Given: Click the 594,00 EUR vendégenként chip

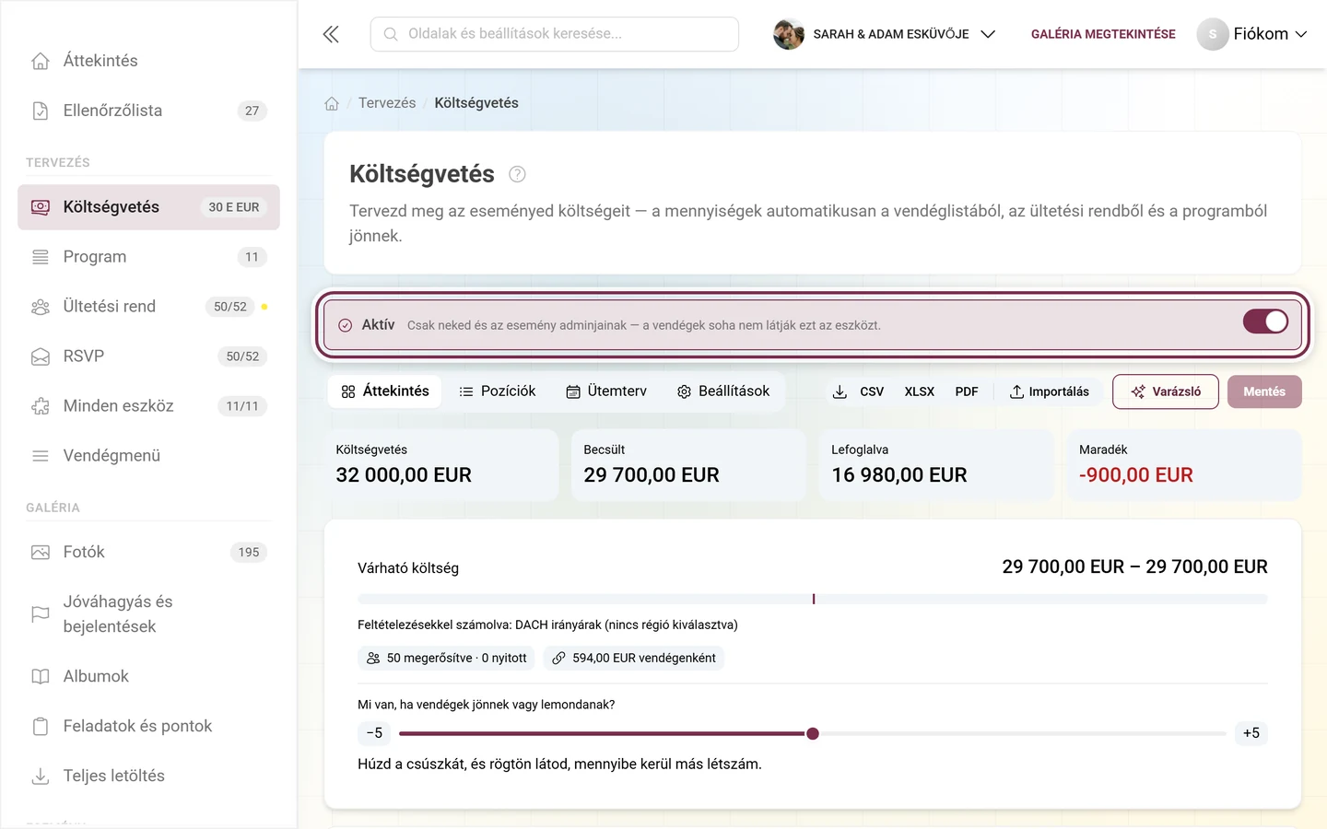Looking at the screenshot, I should (634, 658).
